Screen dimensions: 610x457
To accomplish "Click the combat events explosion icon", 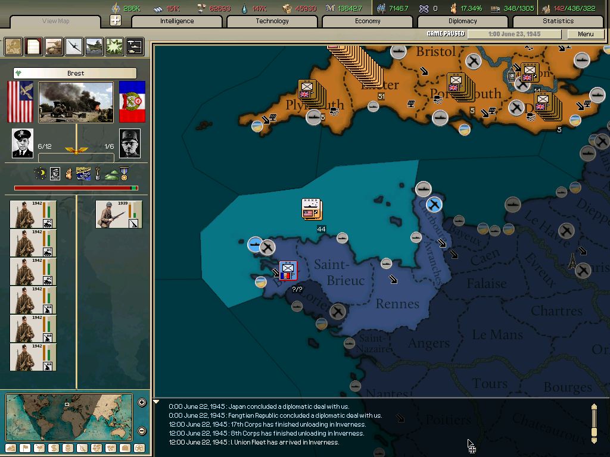I will (x=113, y=46).
